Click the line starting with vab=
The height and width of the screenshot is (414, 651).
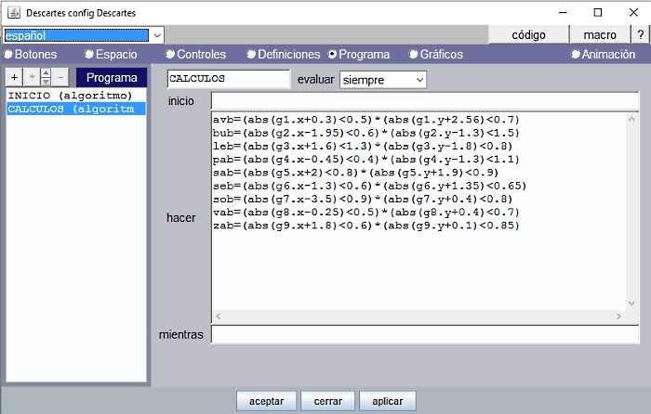(x=365, y=213)
